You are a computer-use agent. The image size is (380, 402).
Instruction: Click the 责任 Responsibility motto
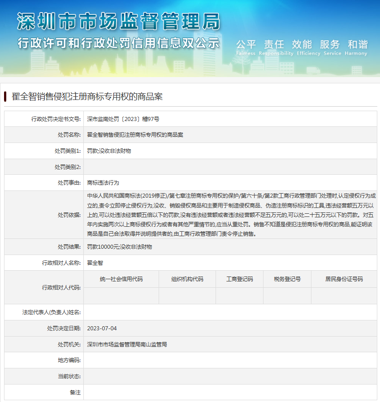point(276,48)
